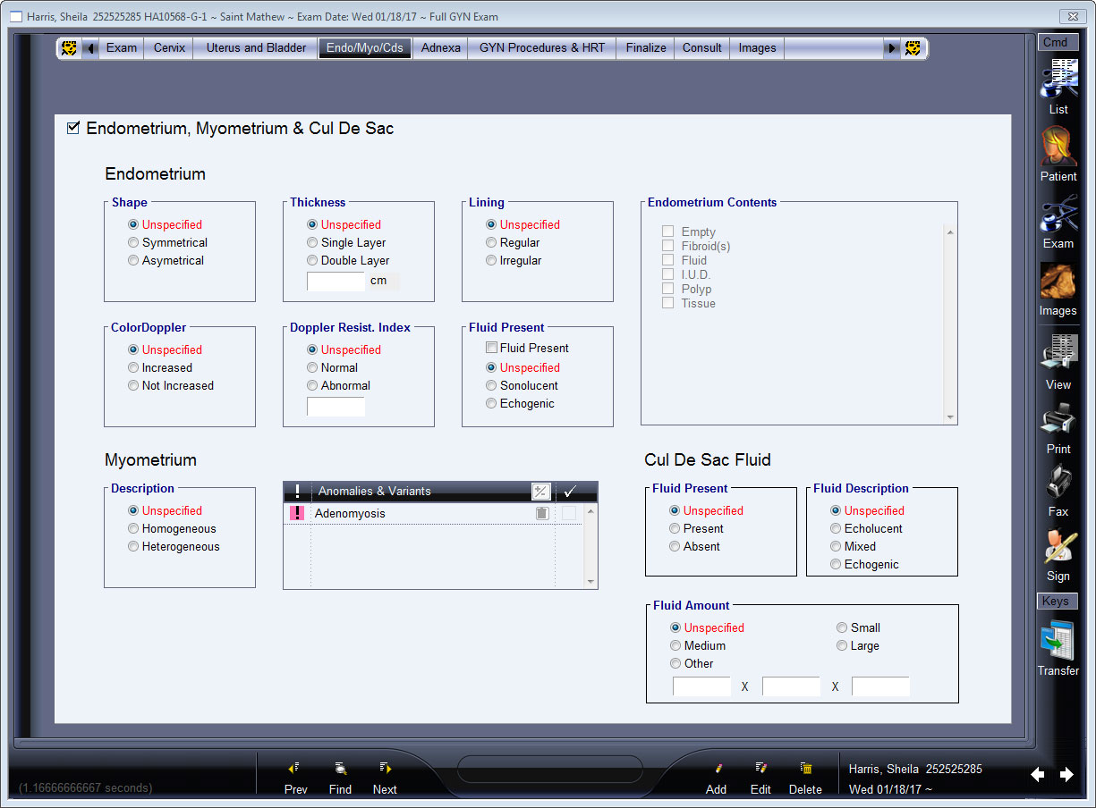Click the Adenomyosis list entry
This screenshot has width=1096, height=808.
[350, 514]
